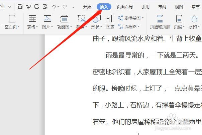Click the 形状 shapes icon
Screen dimensions: 202x135
point(97,19)
